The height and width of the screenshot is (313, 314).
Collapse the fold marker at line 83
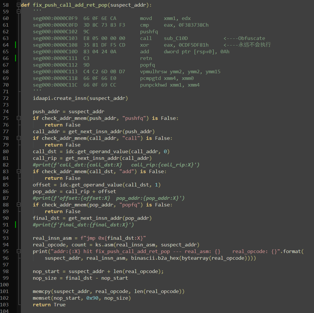19,171
